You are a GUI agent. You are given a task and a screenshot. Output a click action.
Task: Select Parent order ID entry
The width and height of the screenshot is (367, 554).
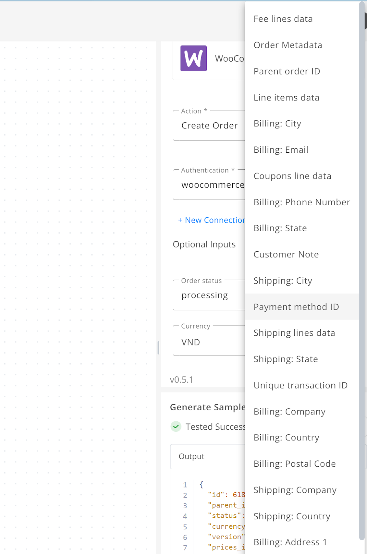[302, 71]
